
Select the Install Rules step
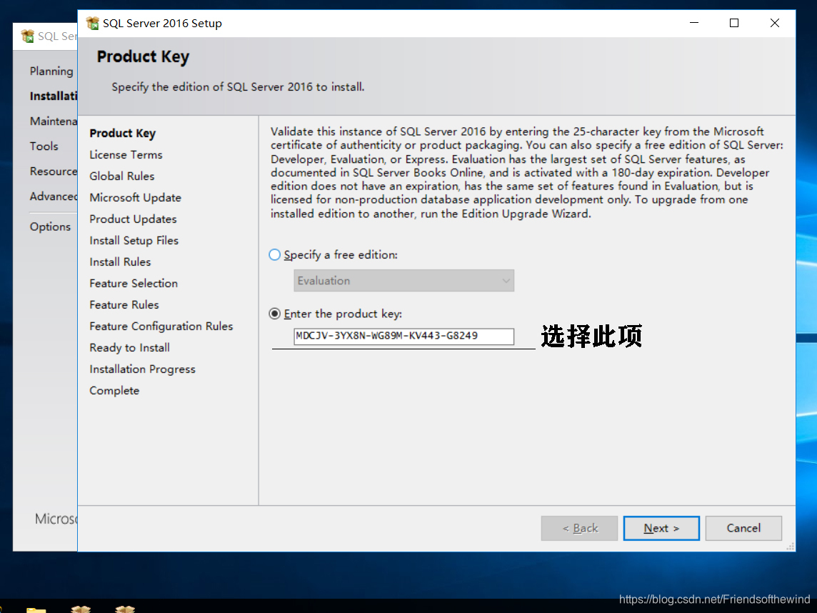pos(120,261)
